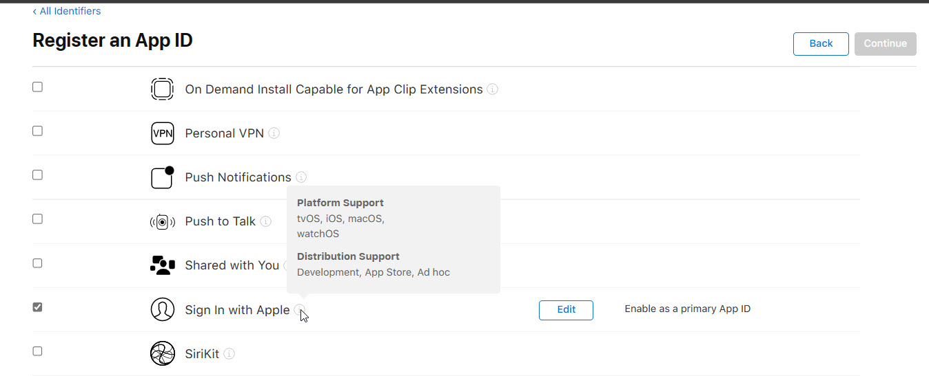Enable the Push Notifications checkbox
Image resolution: width=929 pixels, height=376 pixels.
pyautogui.click(x=38, y=175)
